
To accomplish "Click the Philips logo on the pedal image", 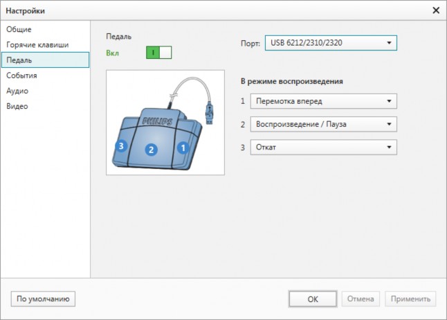I will (x=157, y=121).
